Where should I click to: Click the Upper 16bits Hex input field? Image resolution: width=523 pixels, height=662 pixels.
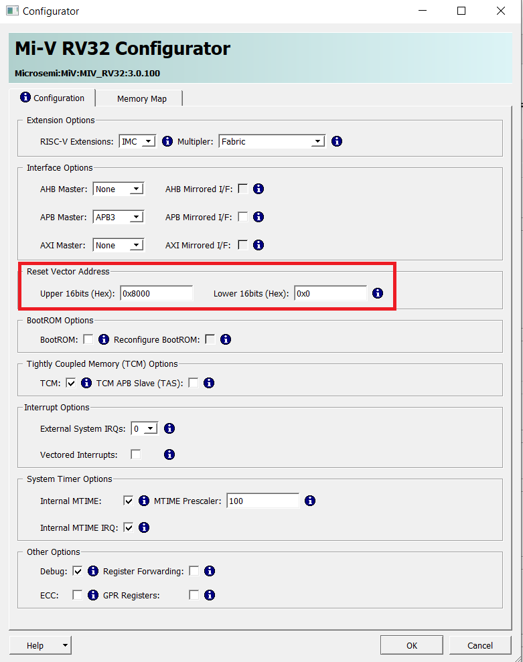(x=157, y=293)
